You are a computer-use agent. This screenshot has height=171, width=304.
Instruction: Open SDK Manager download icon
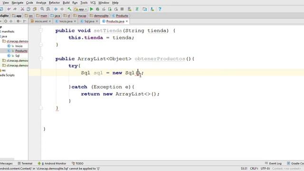(152, 9)
